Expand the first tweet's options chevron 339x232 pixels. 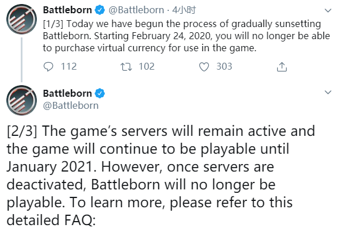pyautogui.click(x=328, y=10)
